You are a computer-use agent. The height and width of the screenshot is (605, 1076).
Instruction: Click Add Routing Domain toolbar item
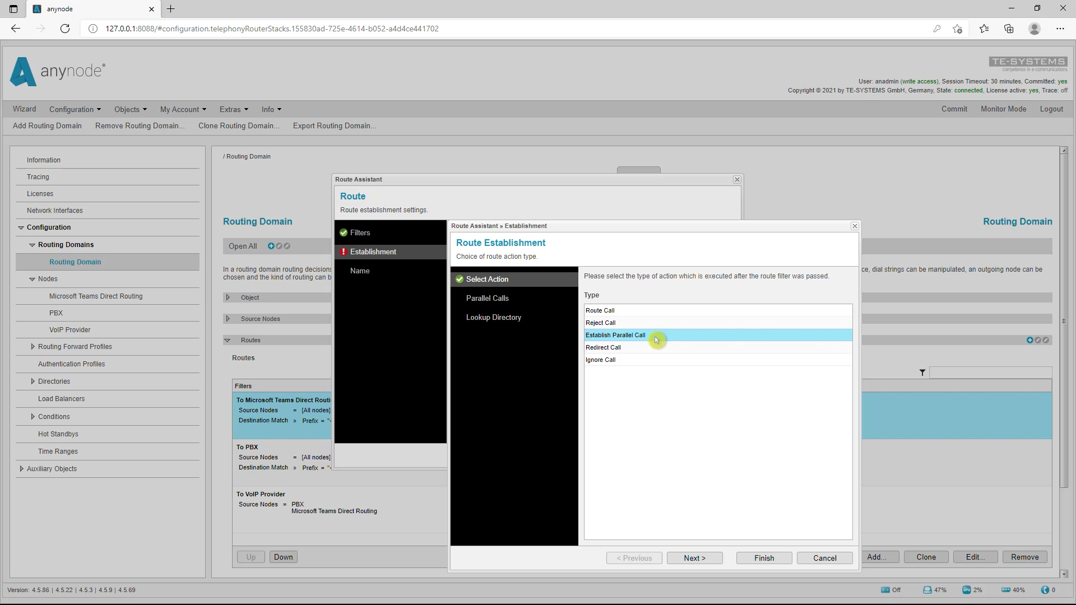point(47,125)
